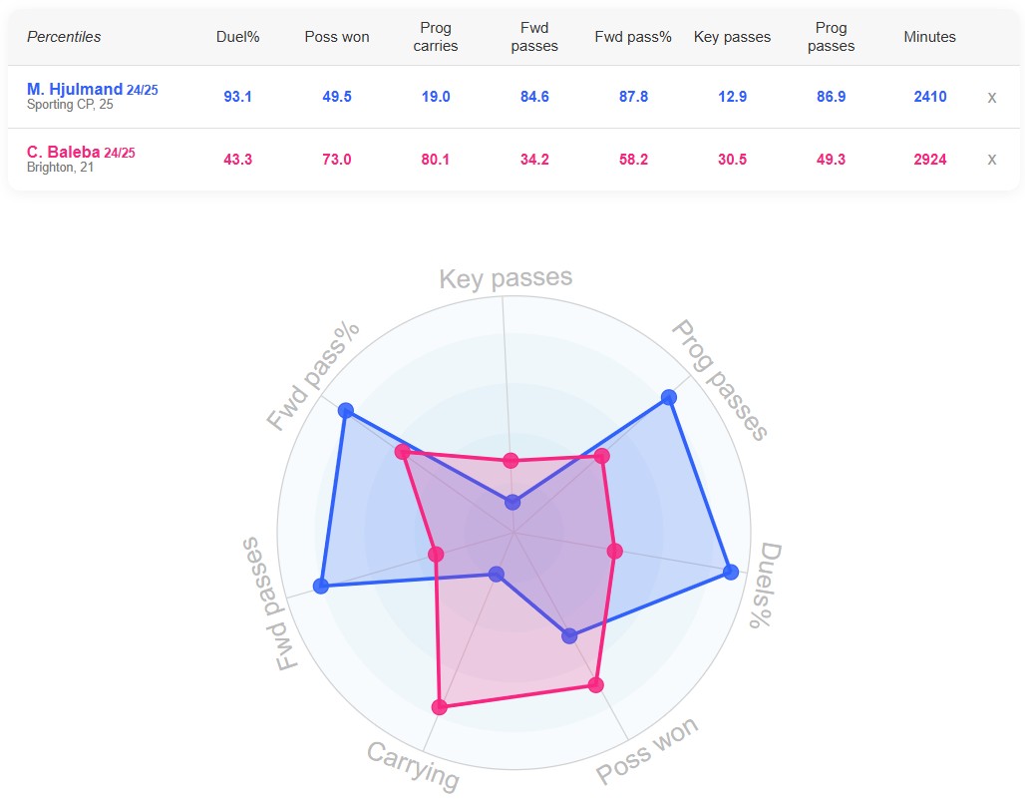Click the Percentiles header label
The image size is (1025, 800).
64,37
